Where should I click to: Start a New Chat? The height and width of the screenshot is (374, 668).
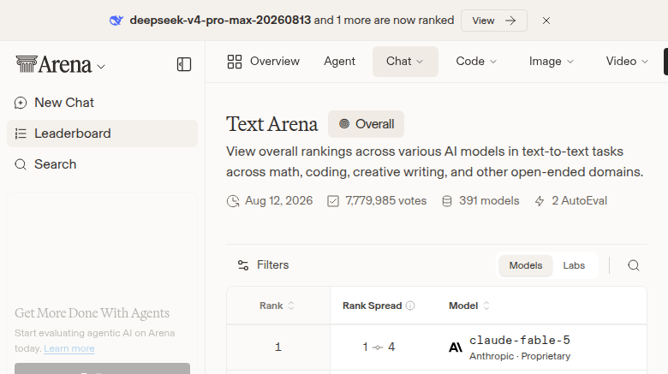(x=102, y=103)
